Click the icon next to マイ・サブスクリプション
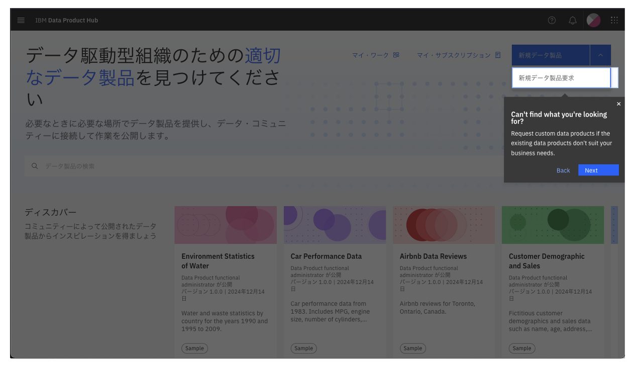Image resolution: width=635 pixels, height=371 pixels. [497, 55]
